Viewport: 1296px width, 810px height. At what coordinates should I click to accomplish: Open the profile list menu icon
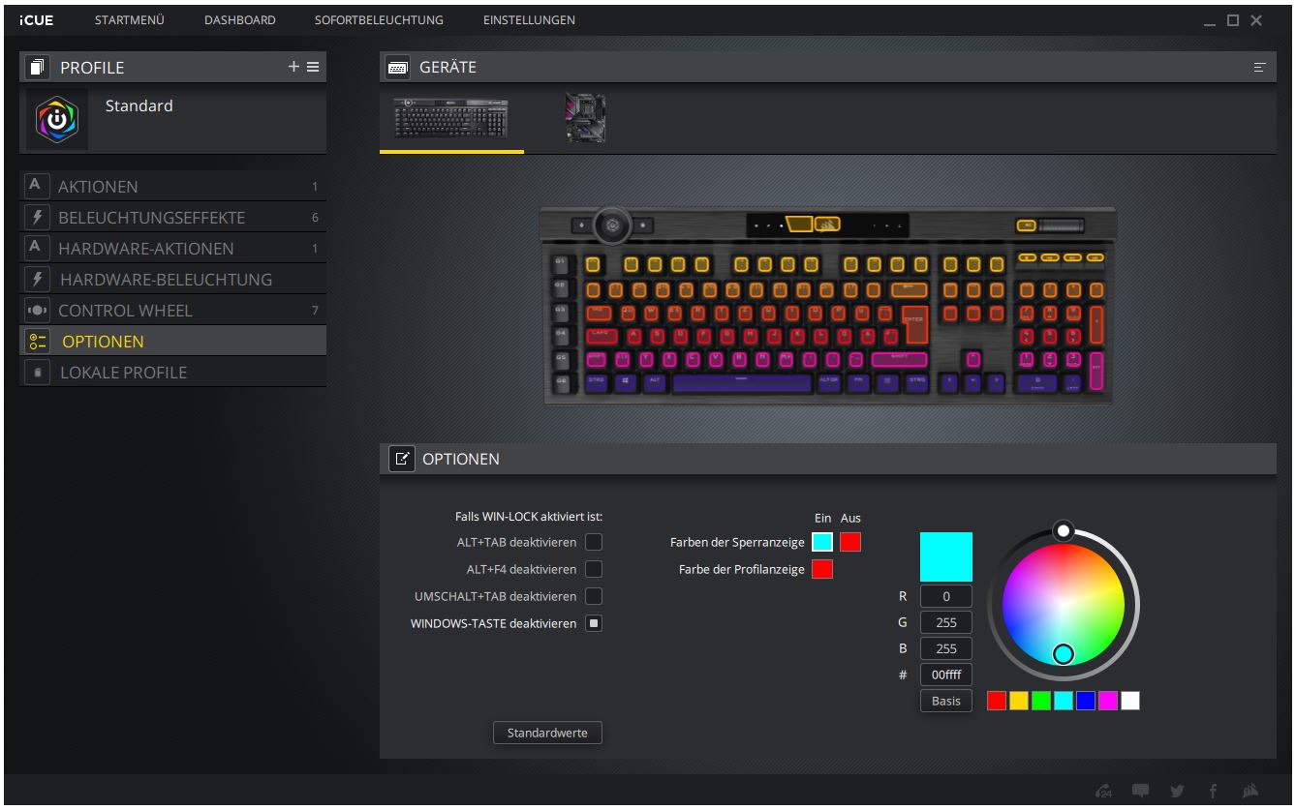point(313,68)
